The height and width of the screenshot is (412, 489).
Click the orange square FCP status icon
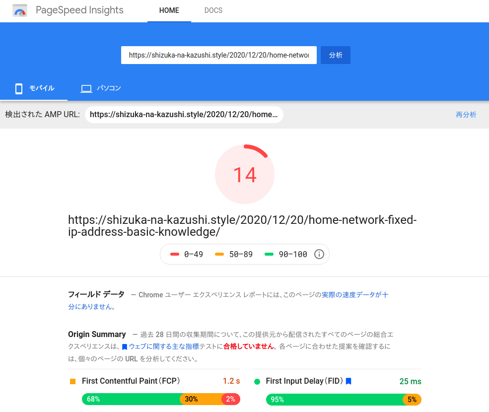(72, 381)
